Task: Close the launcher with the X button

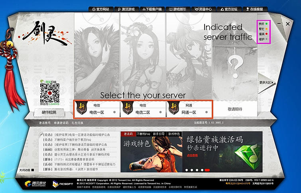Action: click(287, 24)
